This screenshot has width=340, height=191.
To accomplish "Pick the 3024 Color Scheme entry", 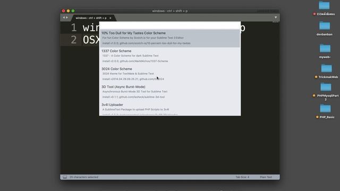I will 170,74.
